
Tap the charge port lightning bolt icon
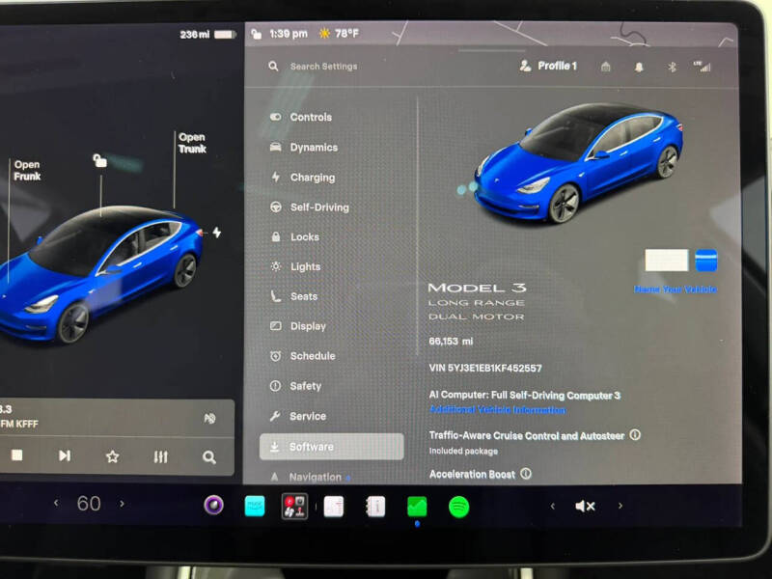216,233
